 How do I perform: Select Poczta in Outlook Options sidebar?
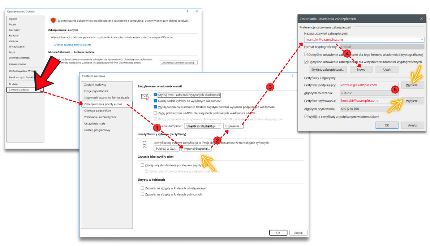13,25
